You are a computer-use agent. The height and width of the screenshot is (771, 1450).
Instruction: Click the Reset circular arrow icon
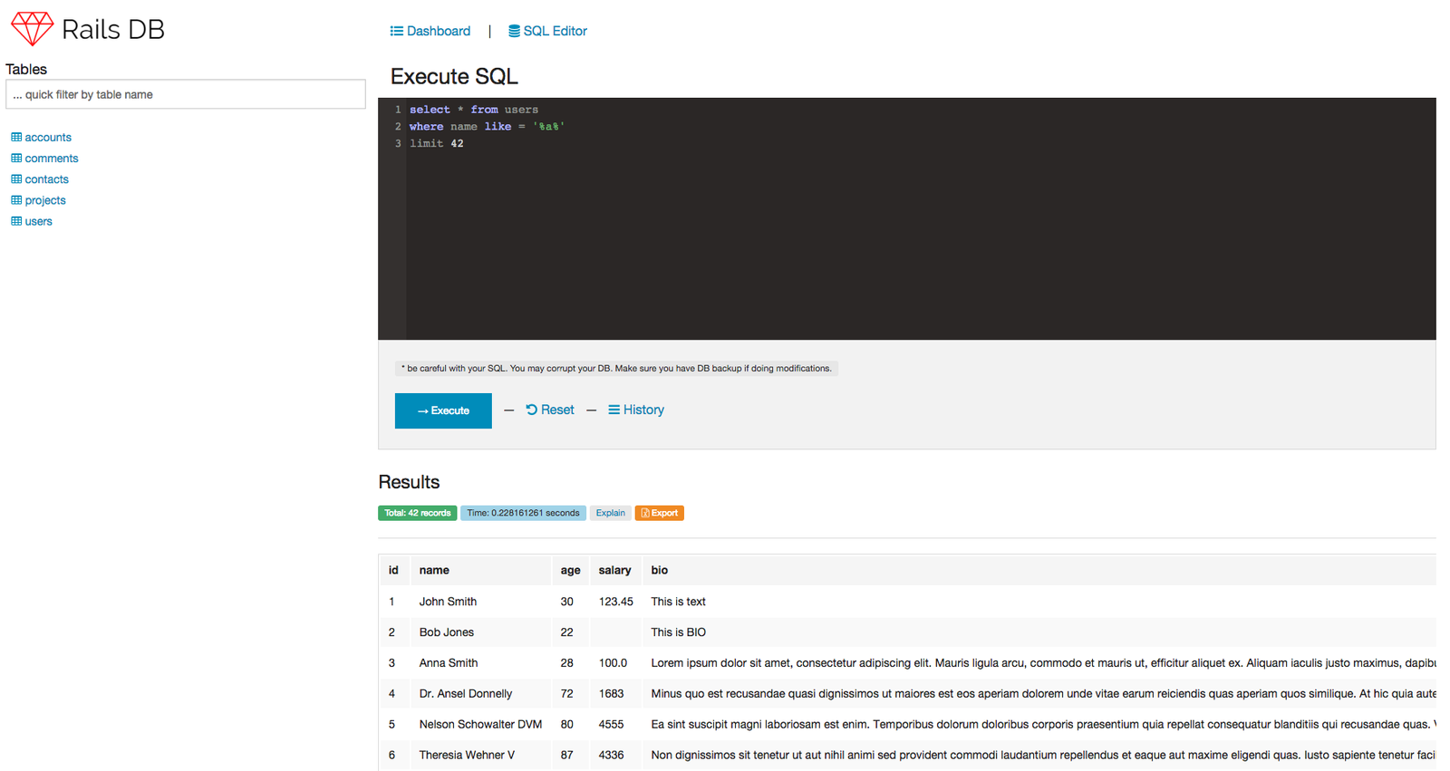click(x=532, y=410)
